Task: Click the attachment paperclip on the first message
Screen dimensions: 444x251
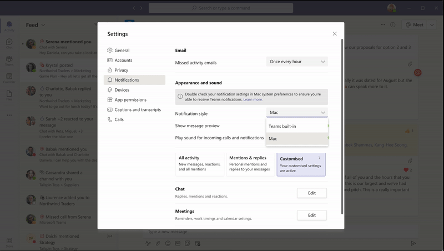Action: [410, 64]
